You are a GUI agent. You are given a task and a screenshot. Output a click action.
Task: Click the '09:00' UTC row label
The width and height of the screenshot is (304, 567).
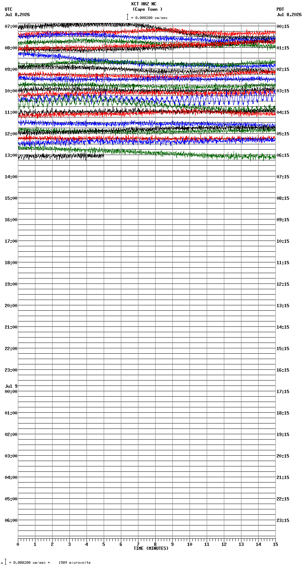point(11,69)
